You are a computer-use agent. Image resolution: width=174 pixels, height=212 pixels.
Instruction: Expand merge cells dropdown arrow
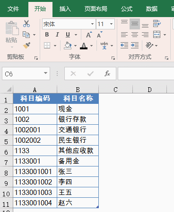(165, 35)
